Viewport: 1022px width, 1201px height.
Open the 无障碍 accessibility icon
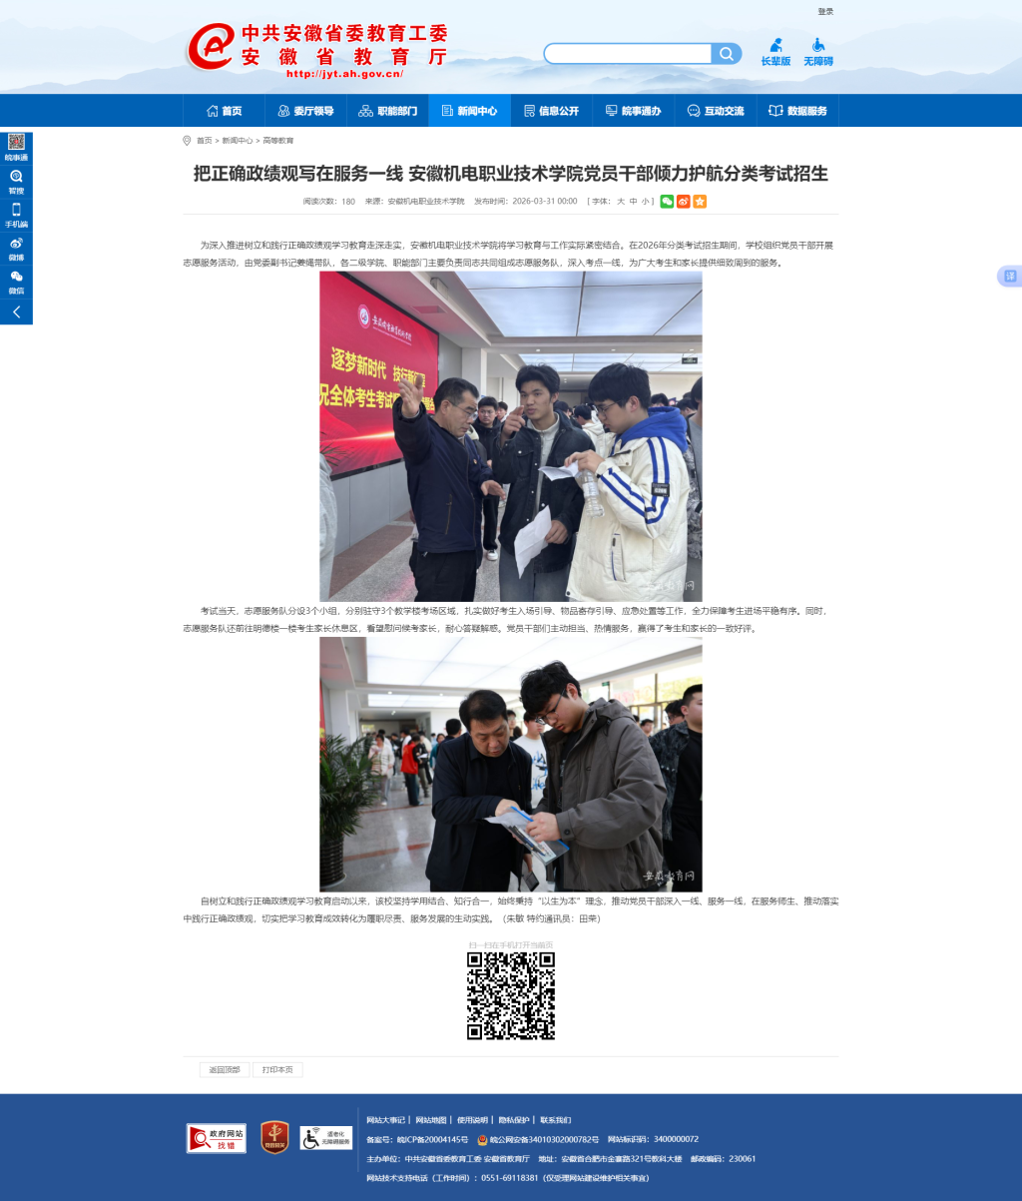[817, 52]
